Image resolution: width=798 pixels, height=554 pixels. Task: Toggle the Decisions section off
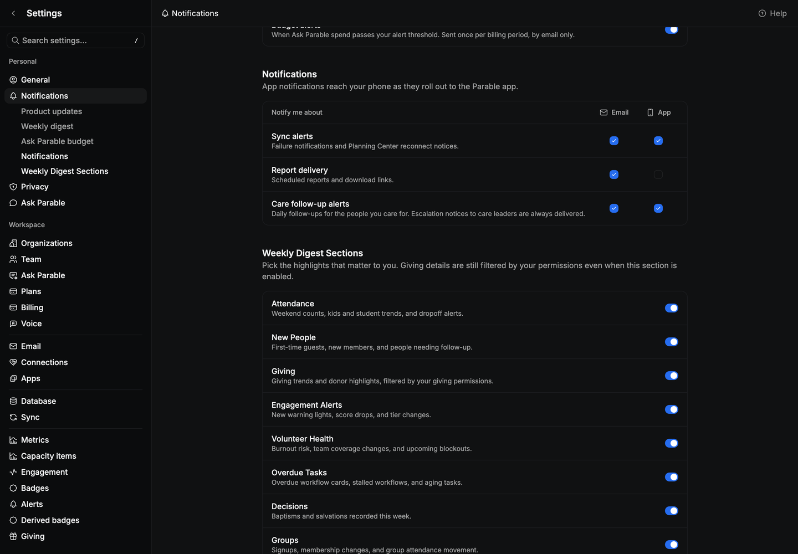pyautogui.click(x=672, y=511)
